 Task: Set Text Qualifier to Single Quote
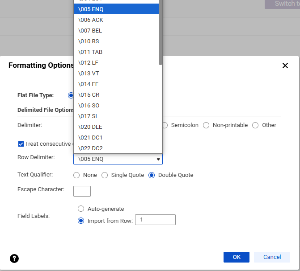pyautogui.click(x=105, y=175)
